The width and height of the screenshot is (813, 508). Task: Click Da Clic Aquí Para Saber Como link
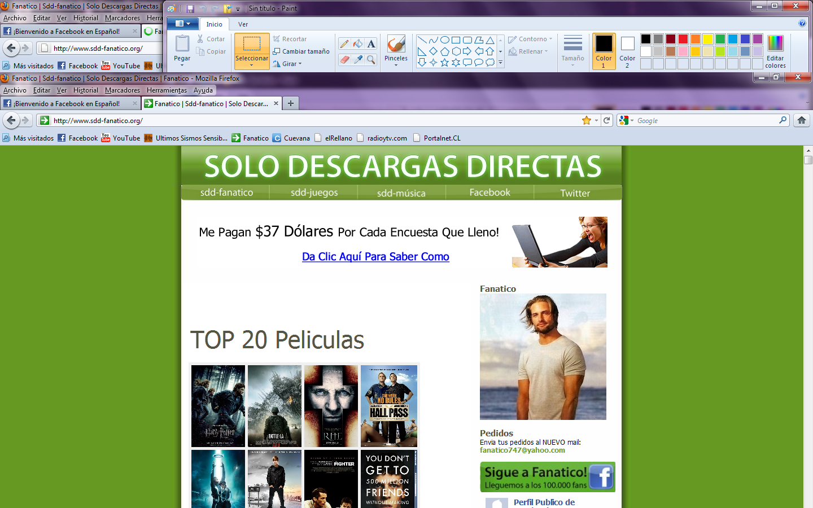pyautogui.click(x=375, y=256)
